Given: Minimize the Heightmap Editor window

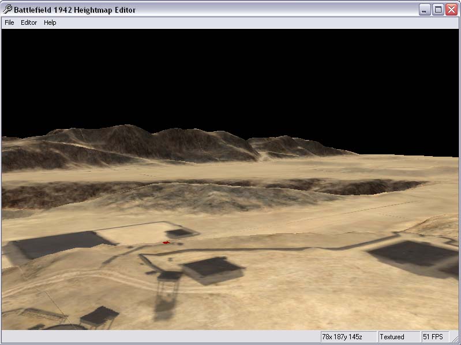Looking at the screenshot, I should pos(425,9).
